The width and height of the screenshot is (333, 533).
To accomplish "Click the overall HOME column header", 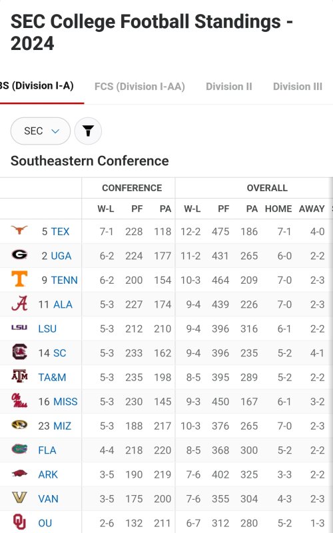I will coord(278,209).
